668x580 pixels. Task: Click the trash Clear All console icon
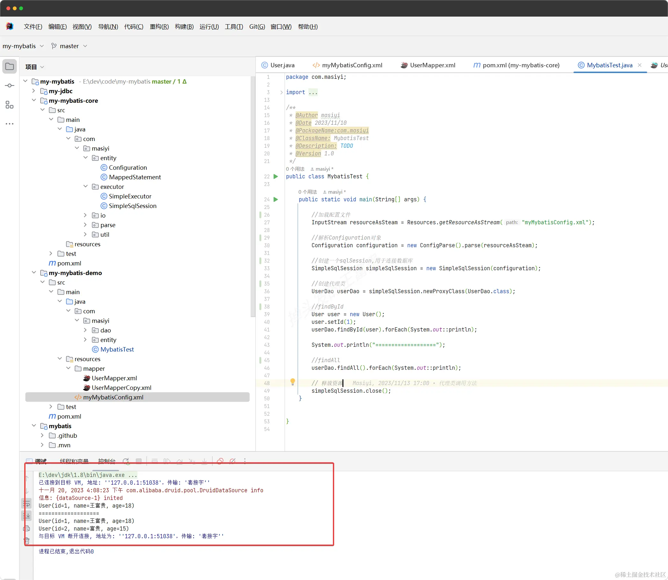coord(26,540)
